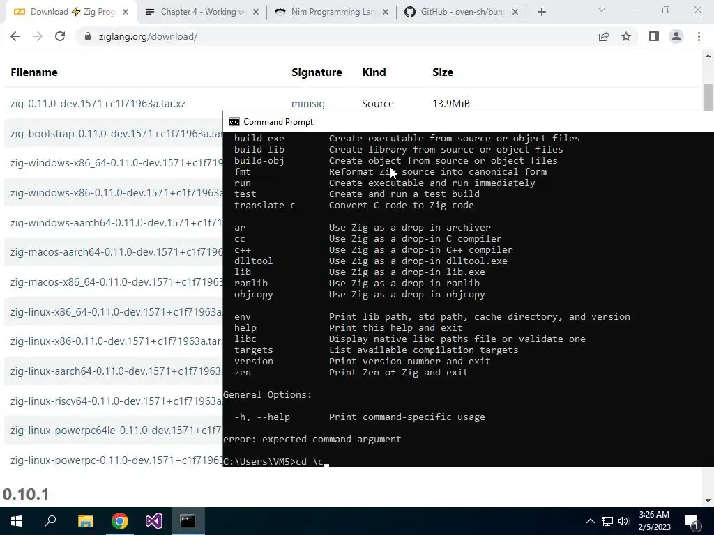
Task: Click Chrome icon in taskbar
Action: coord(120,521)
